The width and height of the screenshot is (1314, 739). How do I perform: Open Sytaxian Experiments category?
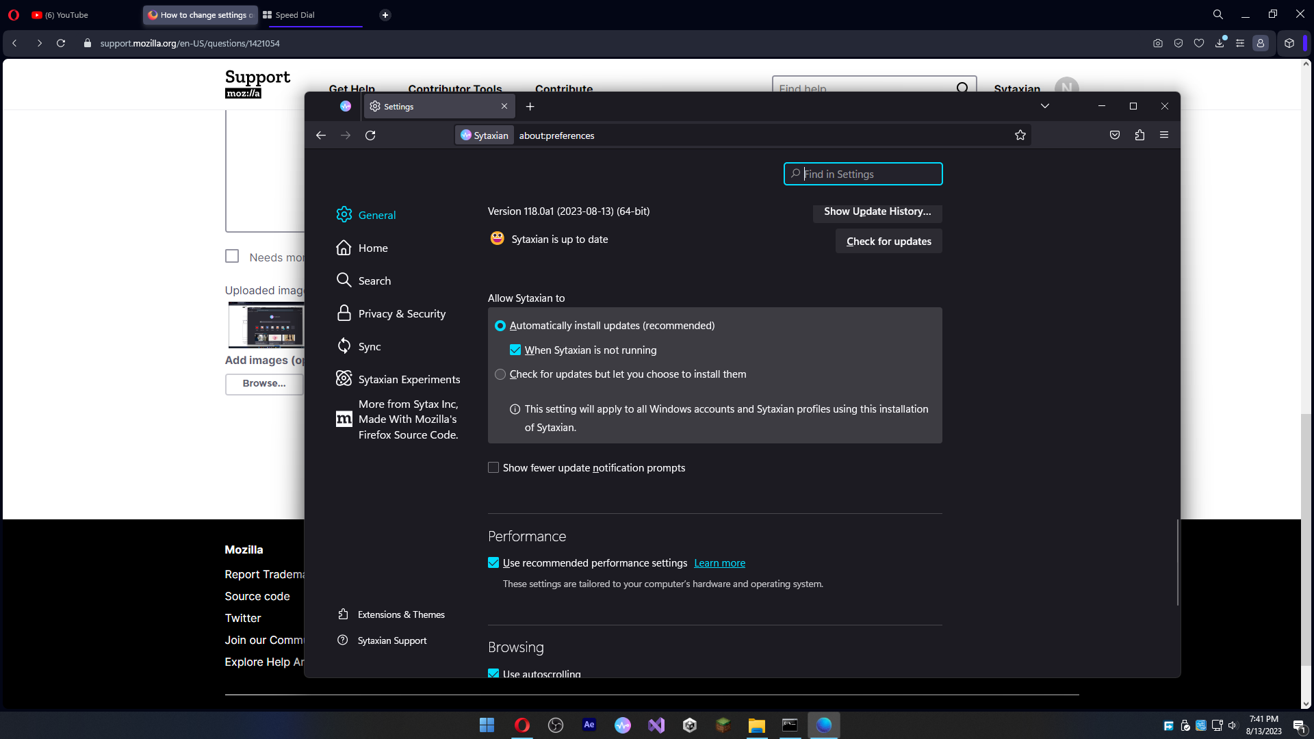[x=398, y=379]
